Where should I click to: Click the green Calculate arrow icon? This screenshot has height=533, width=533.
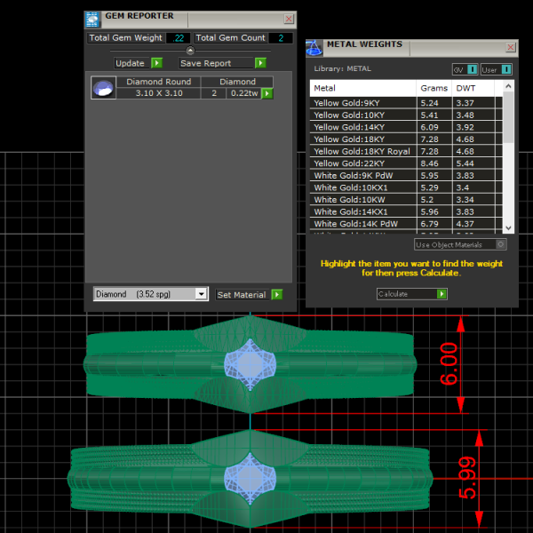click(x=442, y=294)
